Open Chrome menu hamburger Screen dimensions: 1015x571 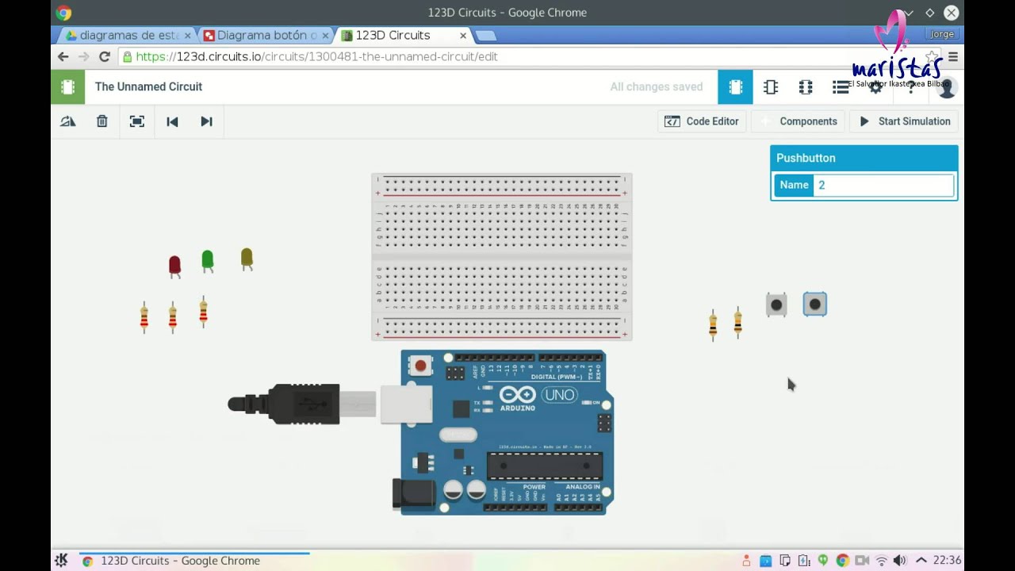[x=953, y=57]
